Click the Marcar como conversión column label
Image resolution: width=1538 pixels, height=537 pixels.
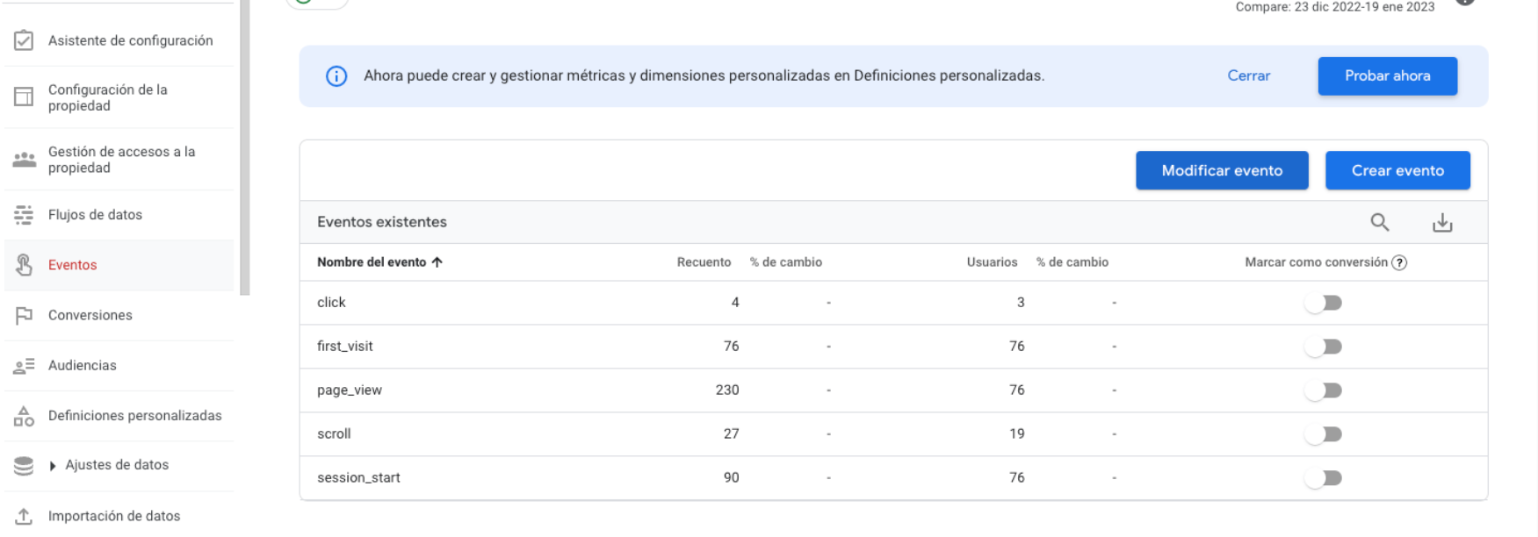tap(1316, 262)
